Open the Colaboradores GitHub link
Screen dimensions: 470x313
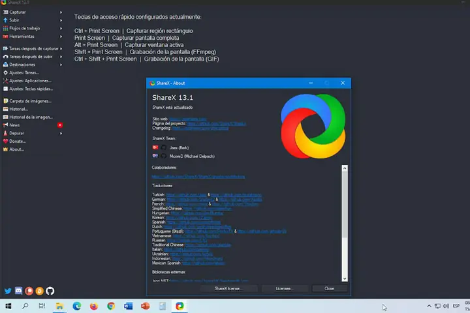tap(198, 177)
